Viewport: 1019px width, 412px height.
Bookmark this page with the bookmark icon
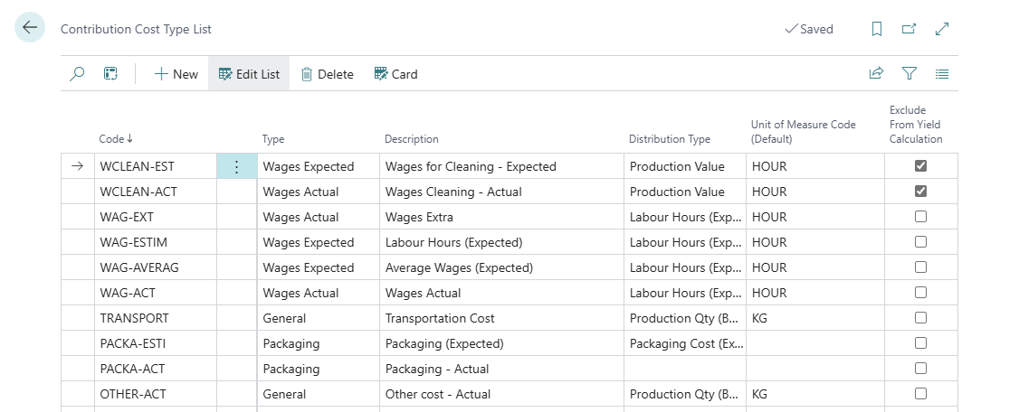877,29
